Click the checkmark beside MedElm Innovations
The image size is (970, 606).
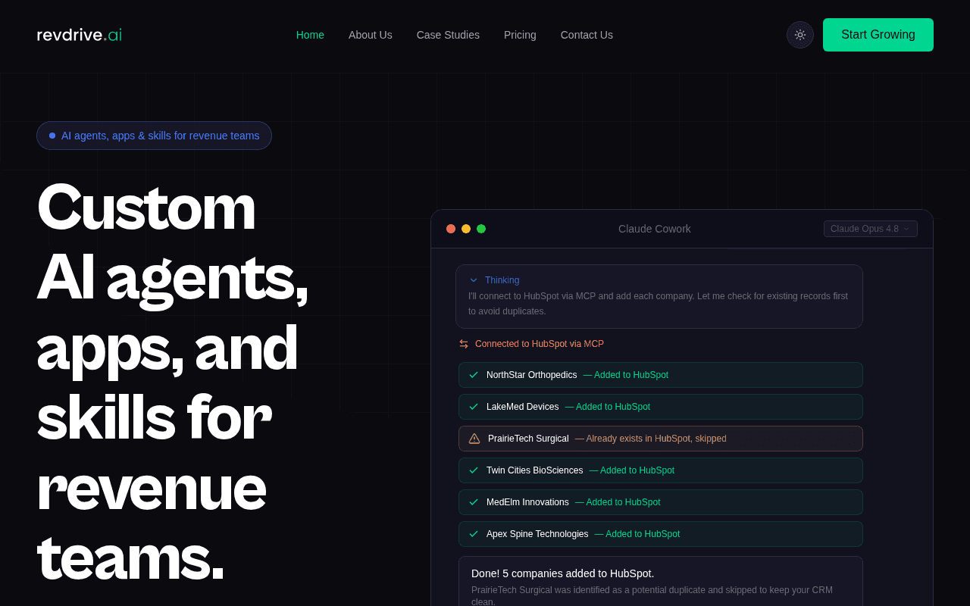[474, 502]
